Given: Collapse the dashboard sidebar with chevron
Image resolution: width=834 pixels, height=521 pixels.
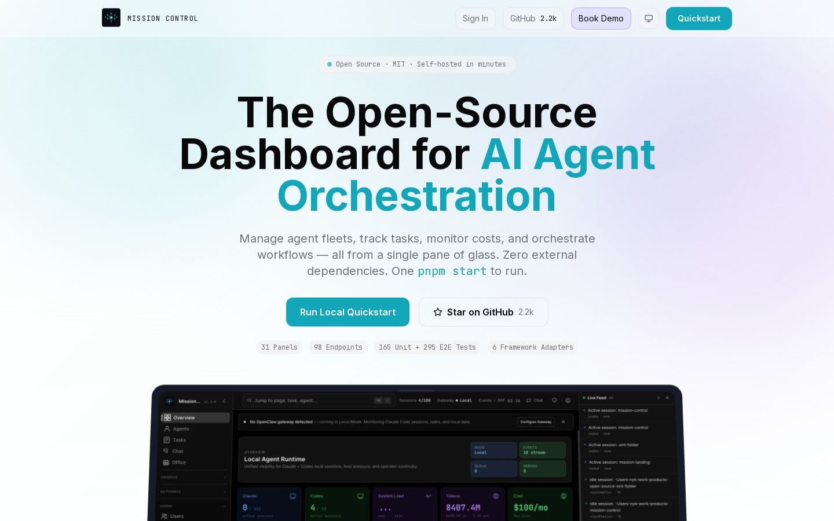Looking at the screenshot, I should click(x=224, y=401).
